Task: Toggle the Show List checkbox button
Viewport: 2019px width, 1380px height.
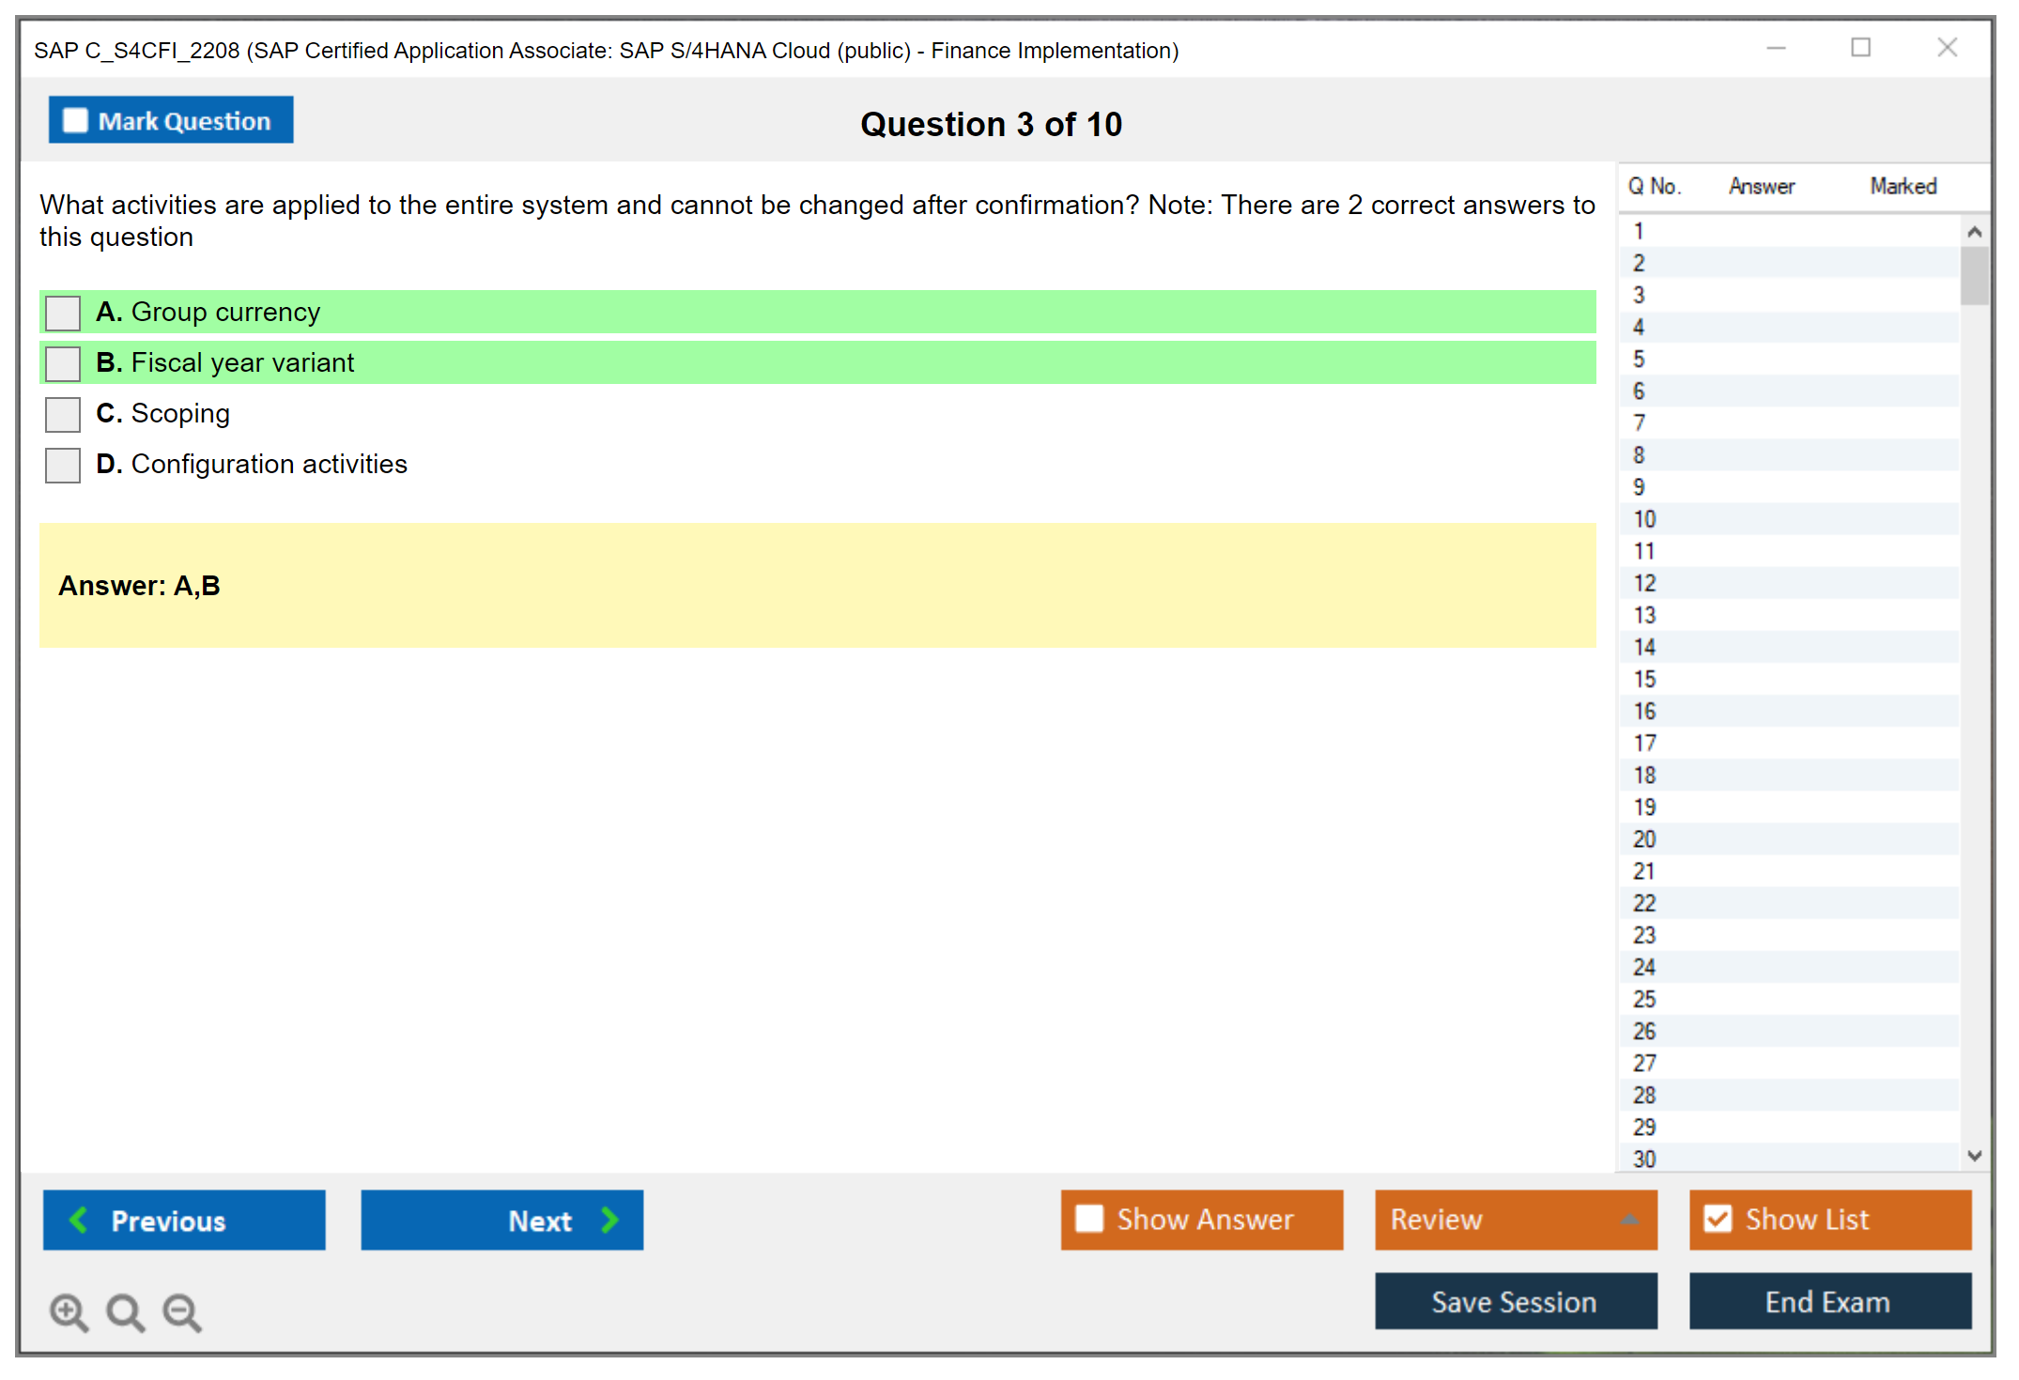Action: tap(1718, 1219)
